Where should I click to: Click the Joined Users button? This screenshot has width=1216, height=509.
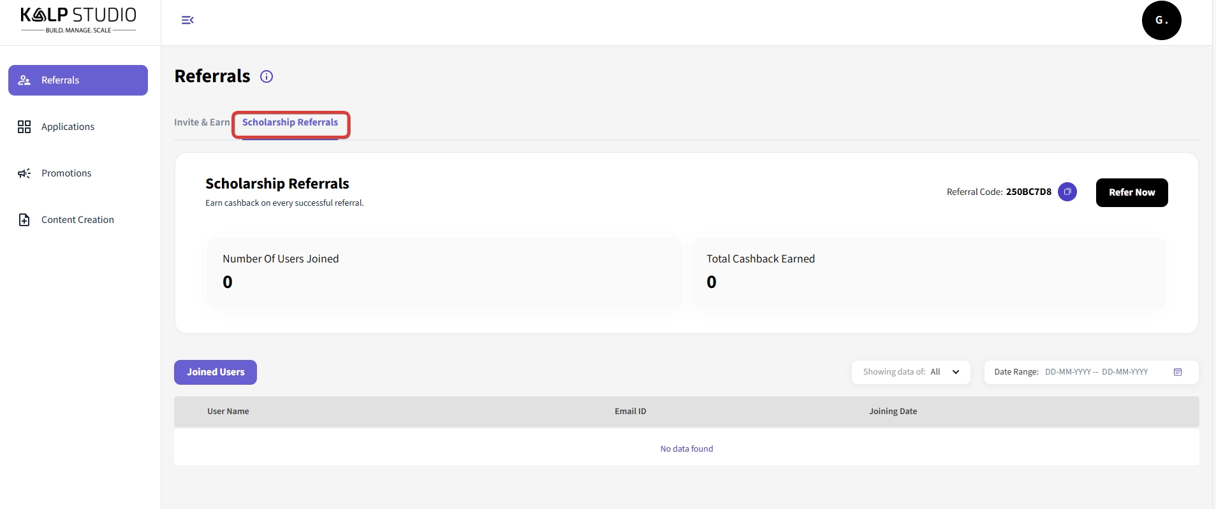point(216,372)
